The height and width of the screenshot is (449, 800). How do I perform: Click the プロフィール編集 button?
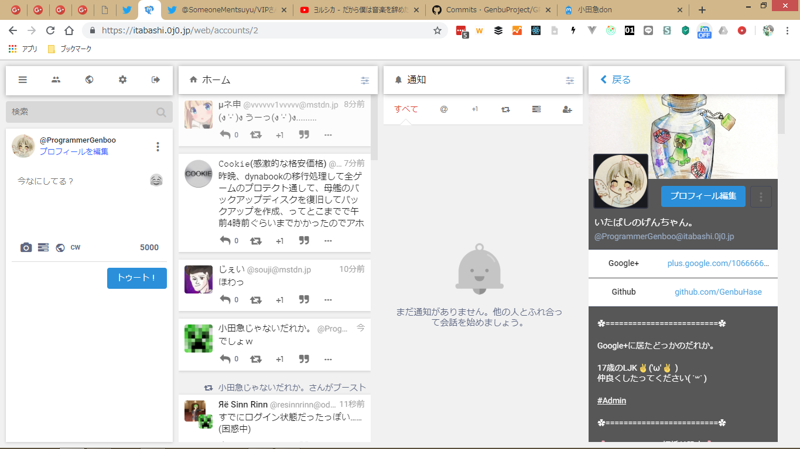click(703, 196)
